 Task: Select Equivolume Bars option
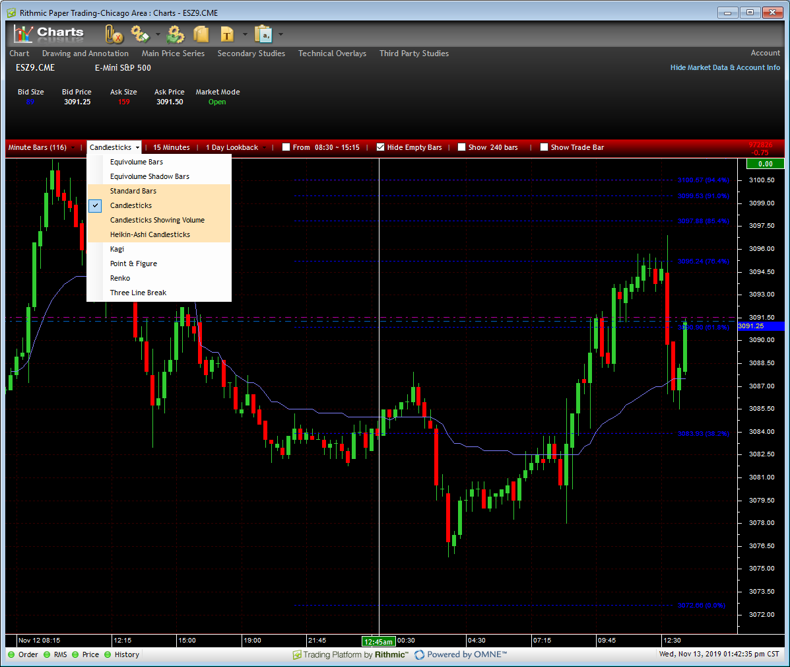159,162
